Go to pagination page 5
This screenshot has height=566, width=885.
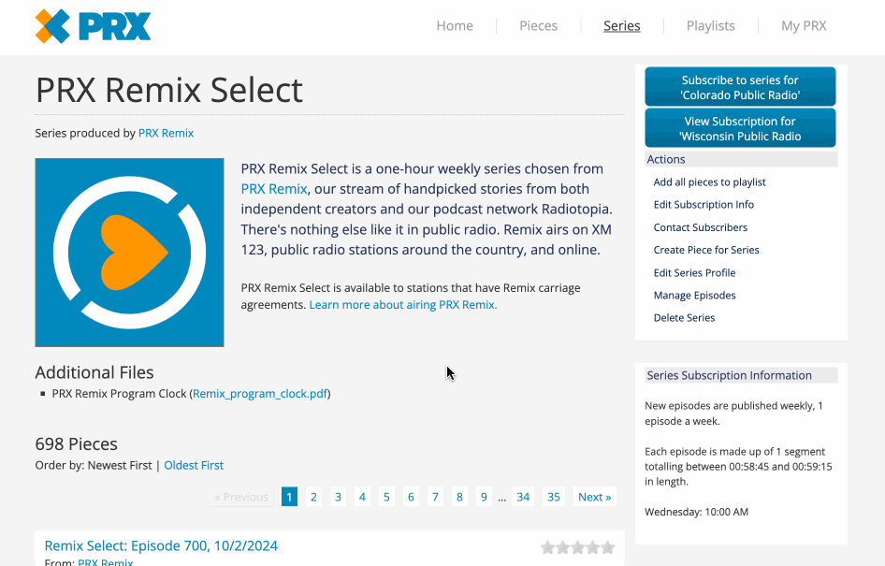click(386, 497)
